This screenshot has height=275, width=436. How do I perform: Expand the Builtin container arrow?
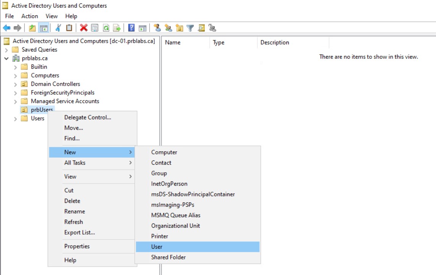point(15,67)
